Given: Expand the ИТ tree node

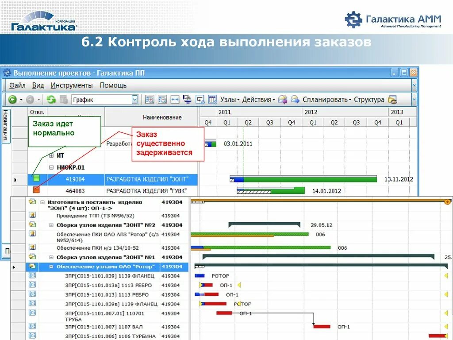Looking at the screenshot, I should [51, 155].
